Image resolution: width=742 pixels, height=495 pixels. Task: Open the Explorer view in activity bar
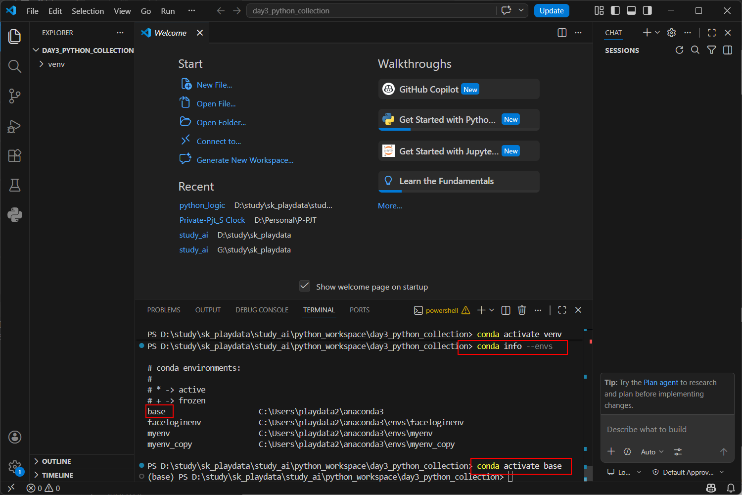pos(15,37)
